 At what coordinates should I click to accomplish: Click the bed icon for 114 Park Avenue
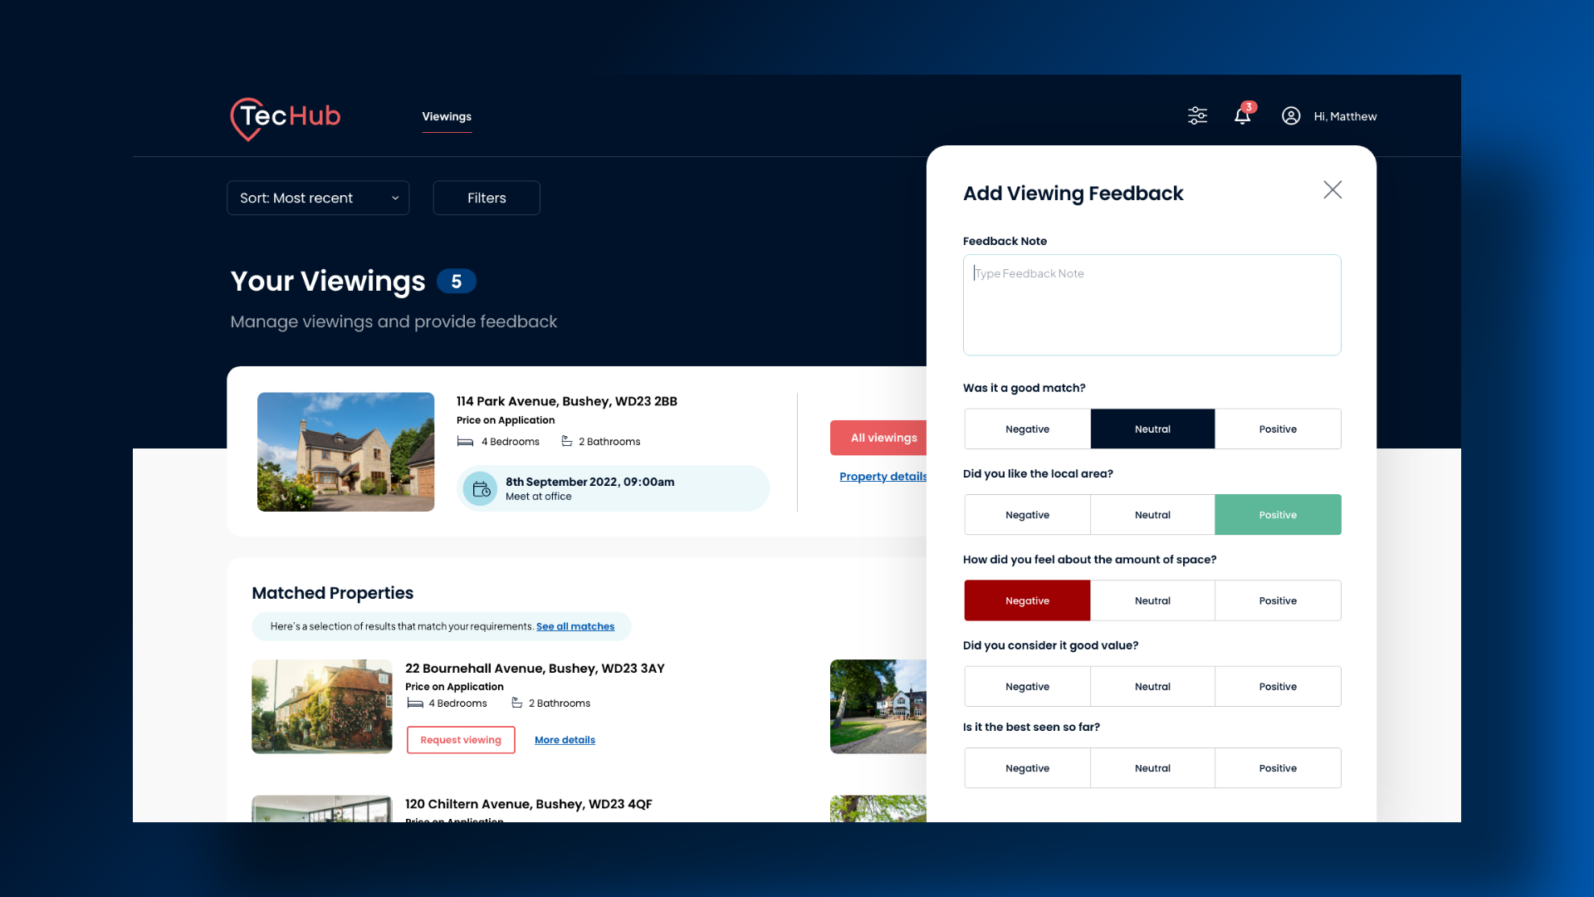pos(465,442)
